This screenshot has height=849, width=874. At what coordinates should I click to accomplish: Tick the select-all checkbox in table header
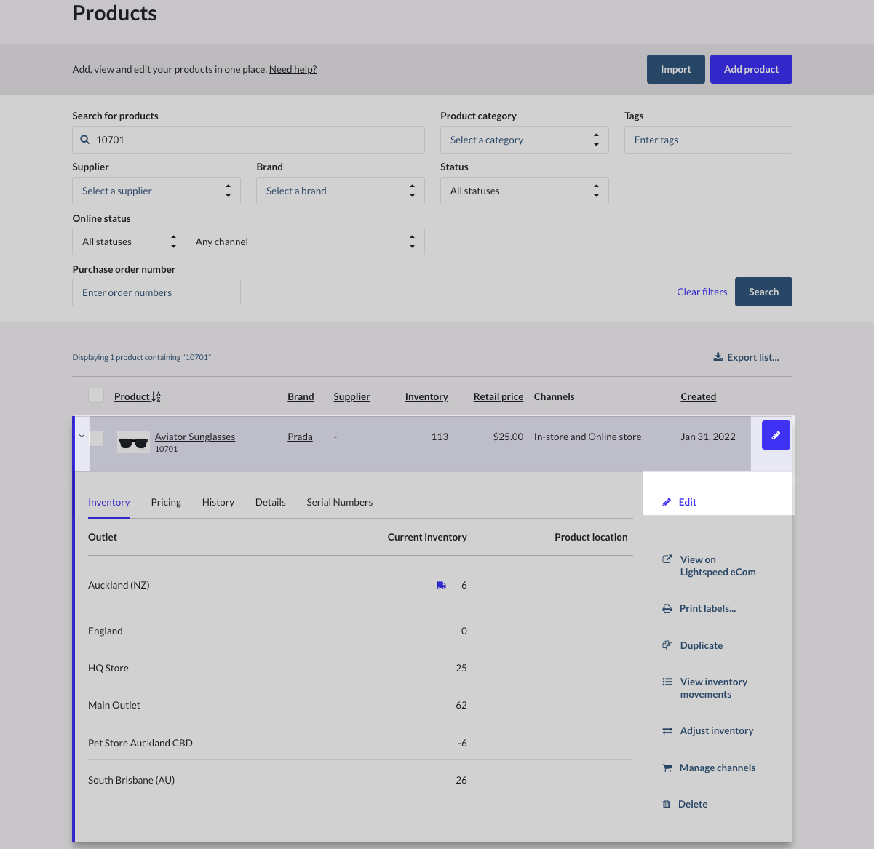(96, 396)
